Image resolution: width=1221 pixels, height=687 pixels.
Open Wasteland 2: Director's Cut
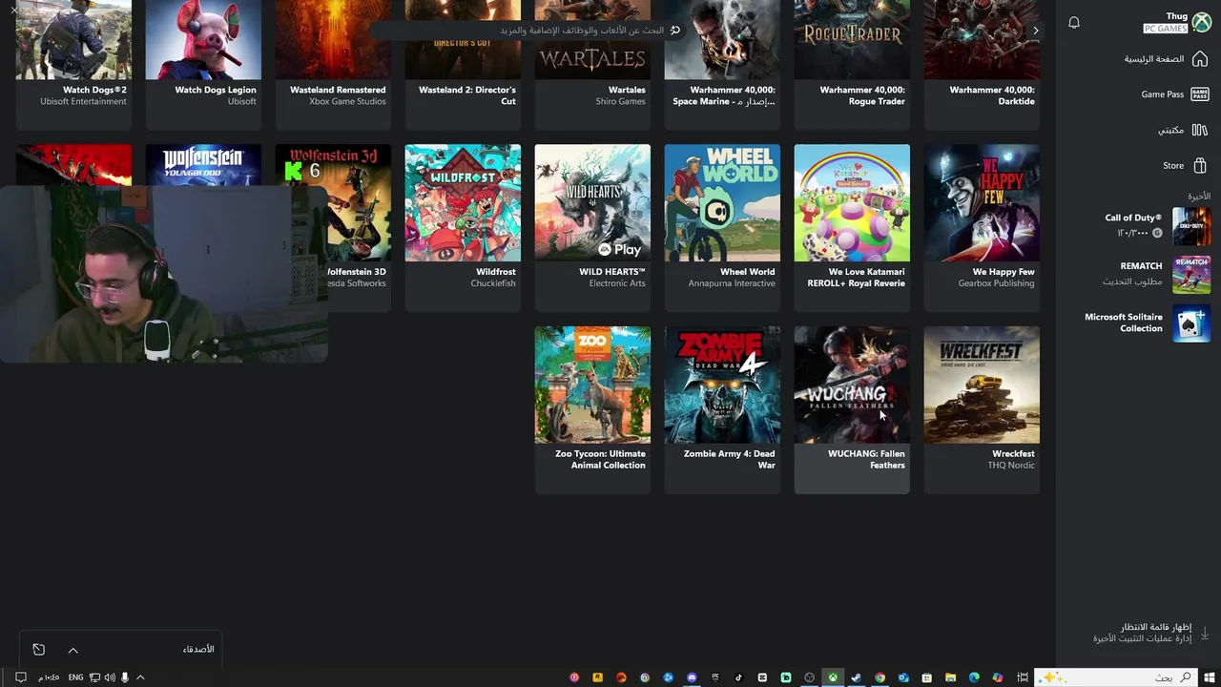[x=463, y=63]
